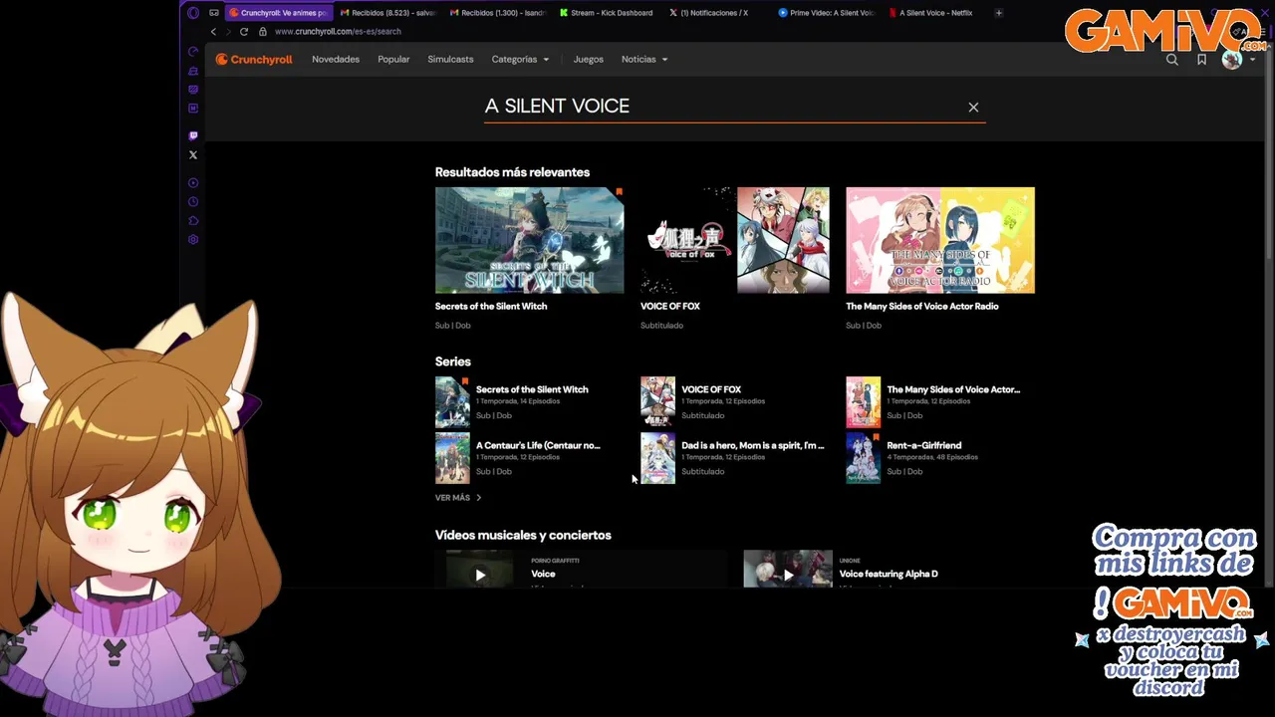Open A Centaur's Life series entry

tap(530, 458)
